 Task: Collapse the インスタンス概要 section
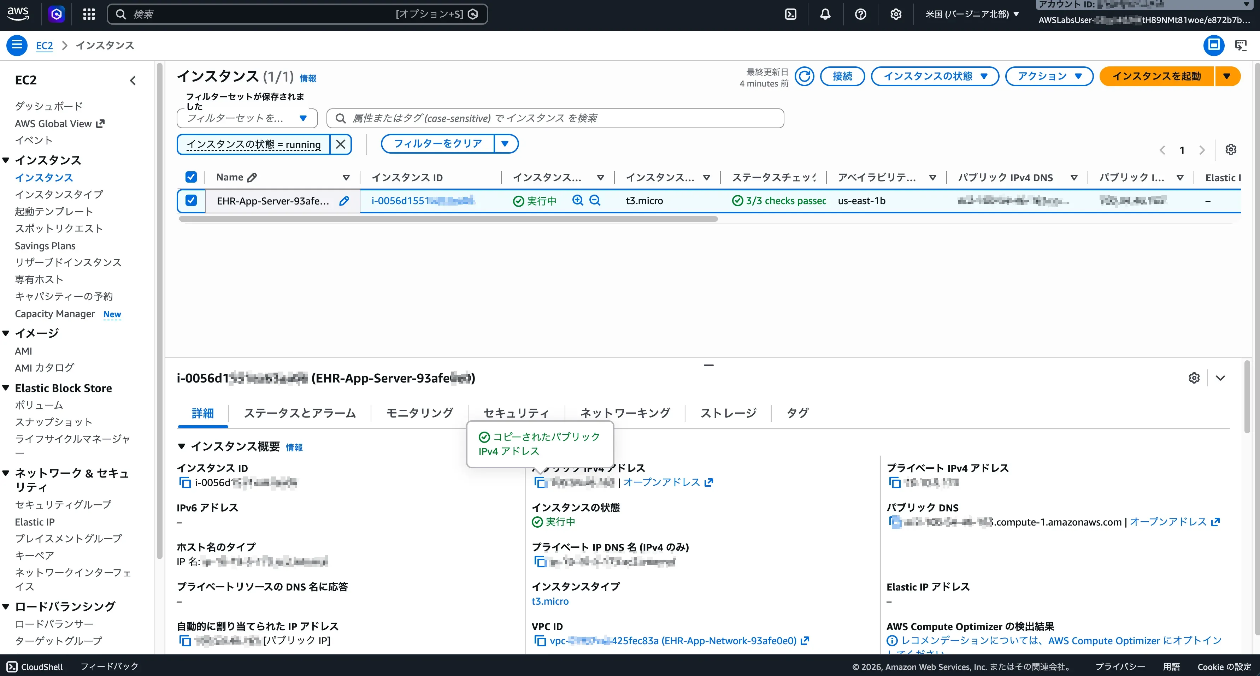pos(182,446)
